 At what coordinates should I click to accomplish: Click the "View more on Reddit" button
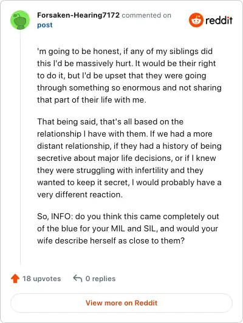122,303
